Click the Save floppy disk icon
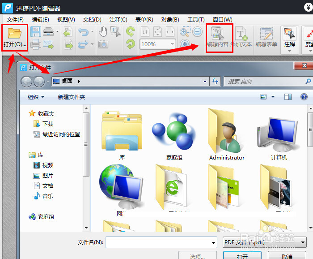The image size is (313, 259). [36, 32]
